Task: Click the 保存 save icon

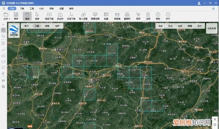Action: coord(16,15)
